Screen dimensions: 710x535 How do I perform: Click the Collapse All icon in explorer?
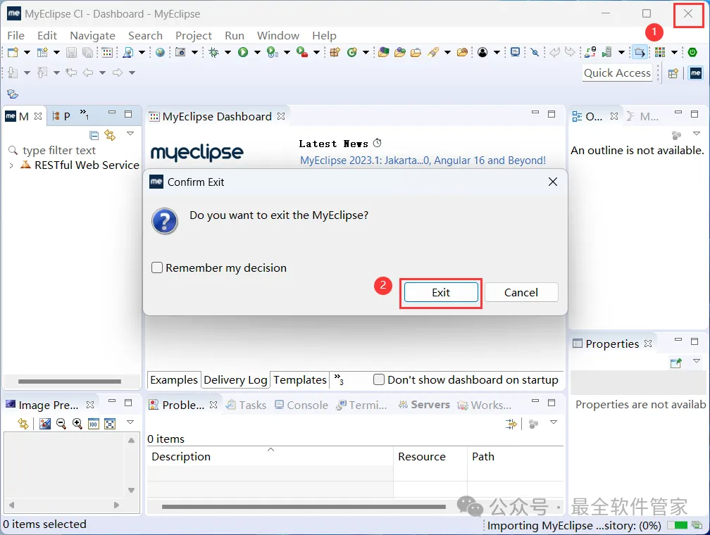click(94, 135)
